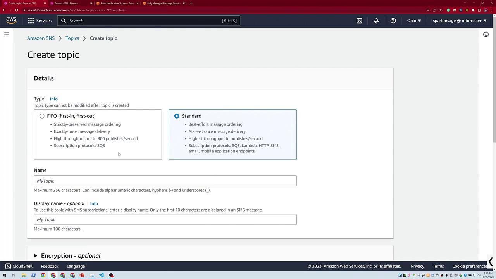Switch to the Fully Managed Message Queuing tab

[x=164, y=3]
